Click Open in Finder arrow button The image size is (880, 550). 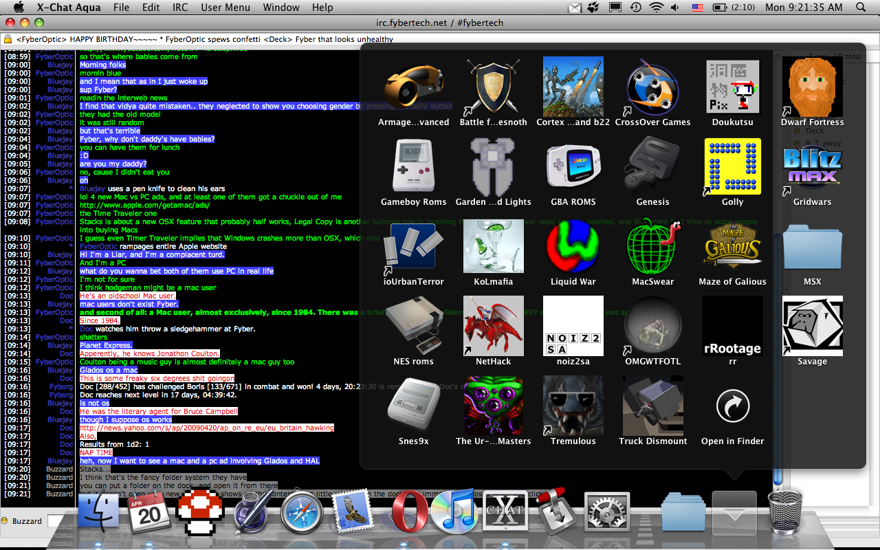pos(733,406)
